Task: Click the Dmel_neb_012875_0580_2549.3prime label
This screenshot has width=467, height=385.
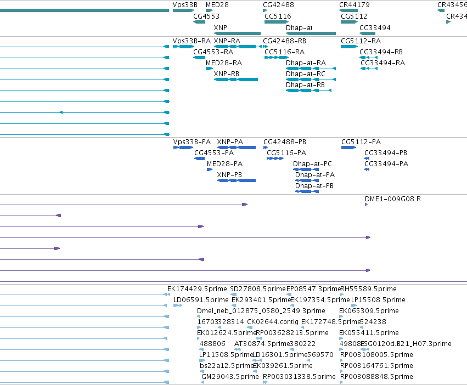Action: point(261,311)
